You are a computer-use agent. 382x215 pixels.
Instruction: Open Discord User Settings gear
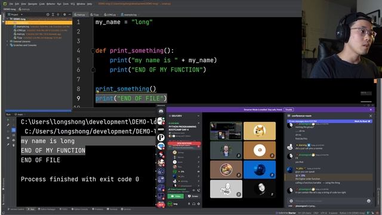(x=199, y=204)
